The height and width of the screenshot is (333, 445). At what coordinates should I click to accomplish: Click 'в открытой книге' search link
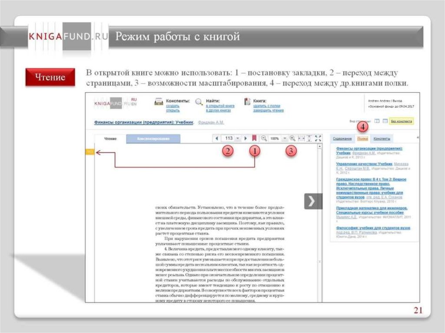click(x=220, y=106)
